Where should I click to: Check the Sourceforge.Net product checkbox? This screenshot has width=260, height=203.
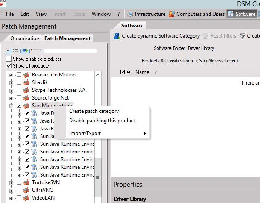tap(19, 98)
